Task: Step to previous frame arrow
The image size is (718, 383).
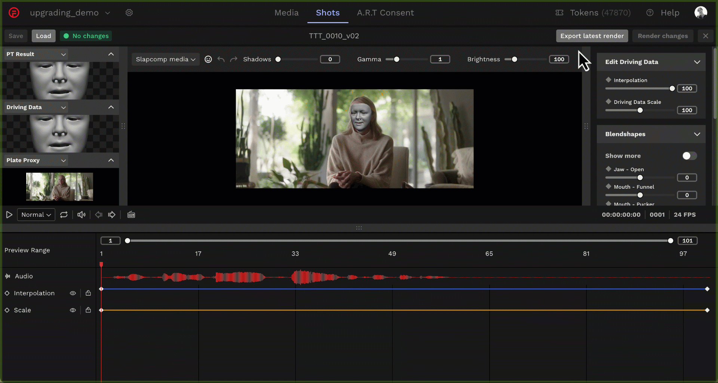Action: [99, 215]
